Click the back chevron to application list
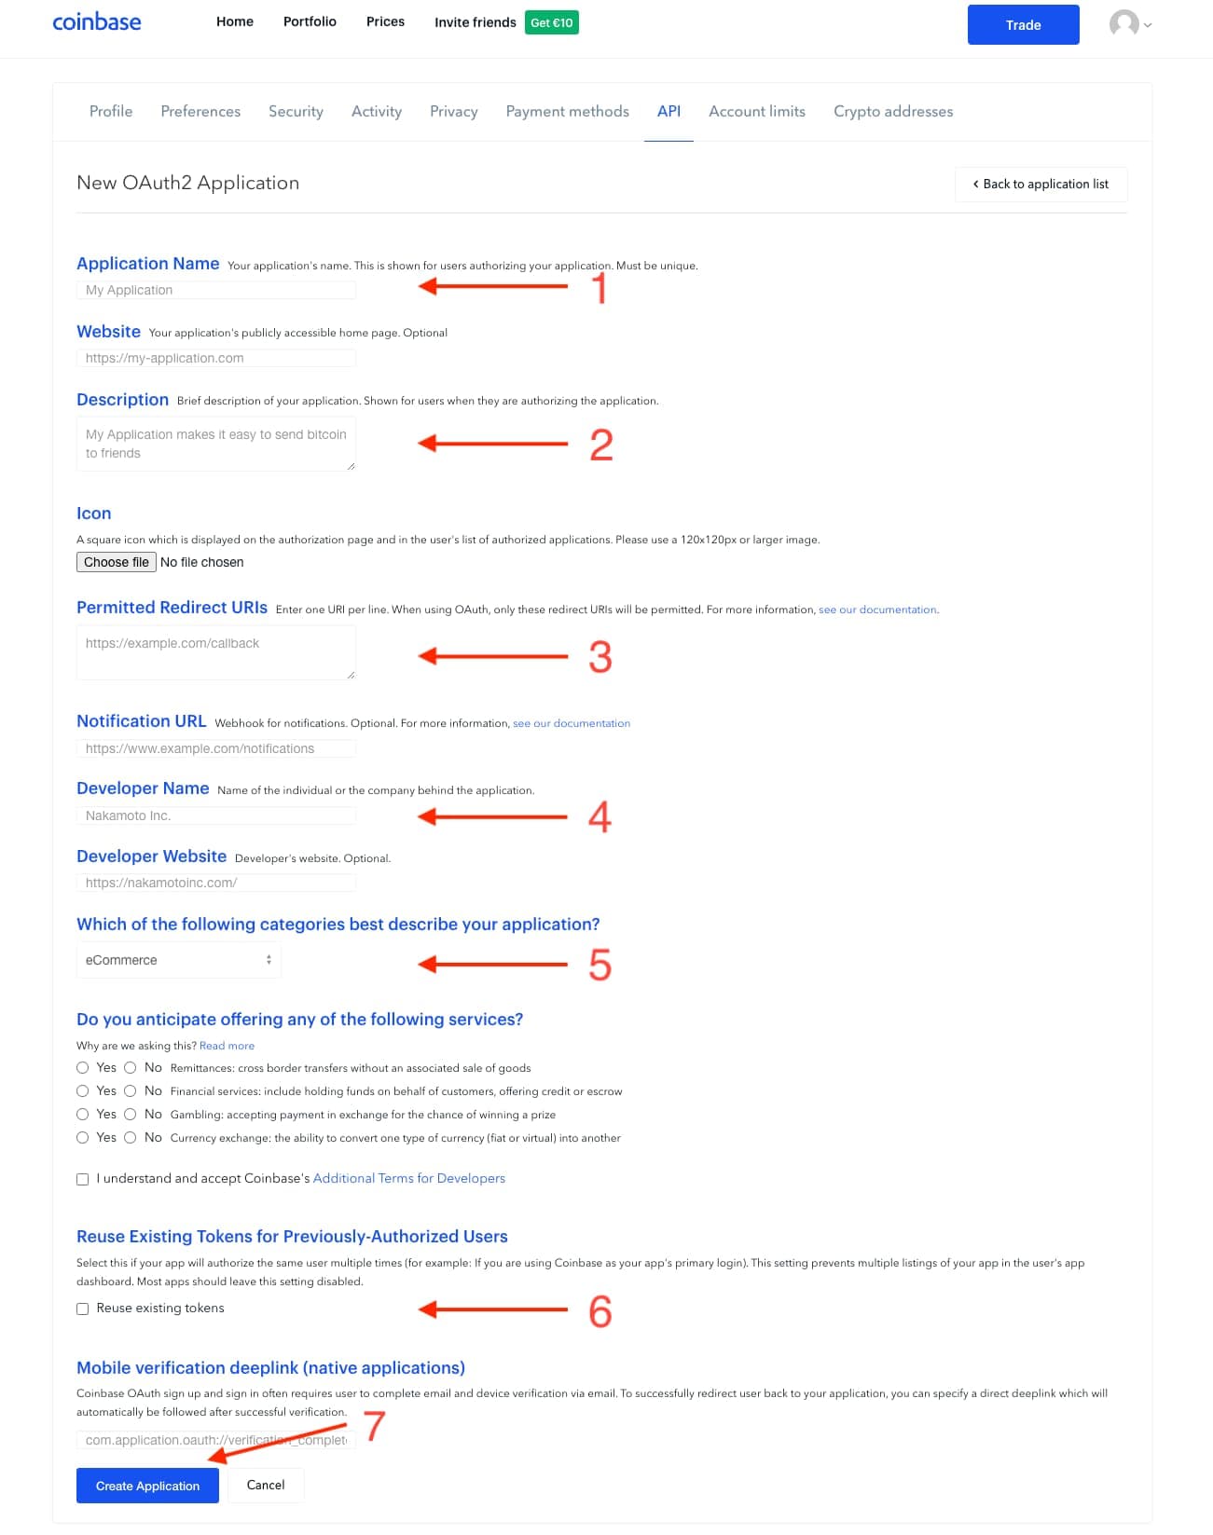1213x1535 pixels. coord(975,184)
